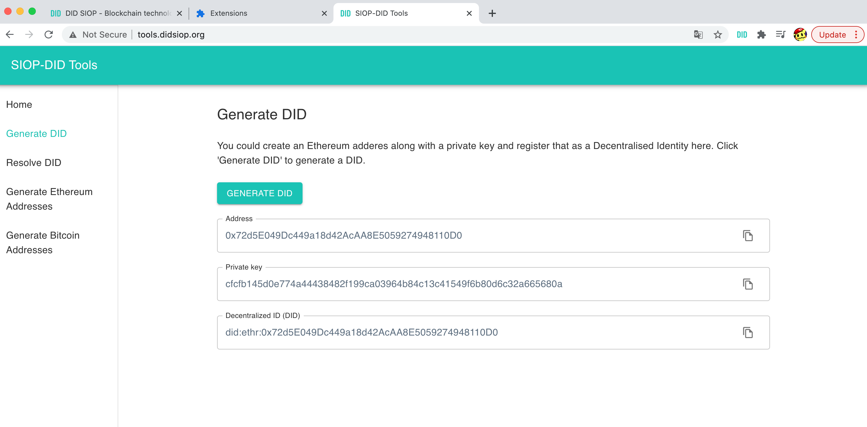867x427 pixels.
Task: Open the media controls icon
Action: (x=781, y=35)
